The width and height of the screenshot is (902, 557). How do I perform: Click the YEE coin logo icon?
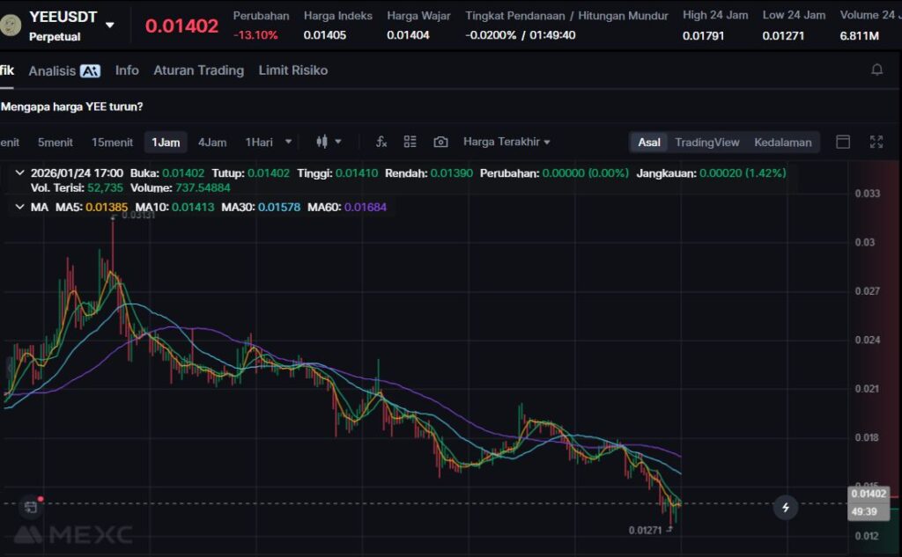pyautogui.click(x=12, y=25)
